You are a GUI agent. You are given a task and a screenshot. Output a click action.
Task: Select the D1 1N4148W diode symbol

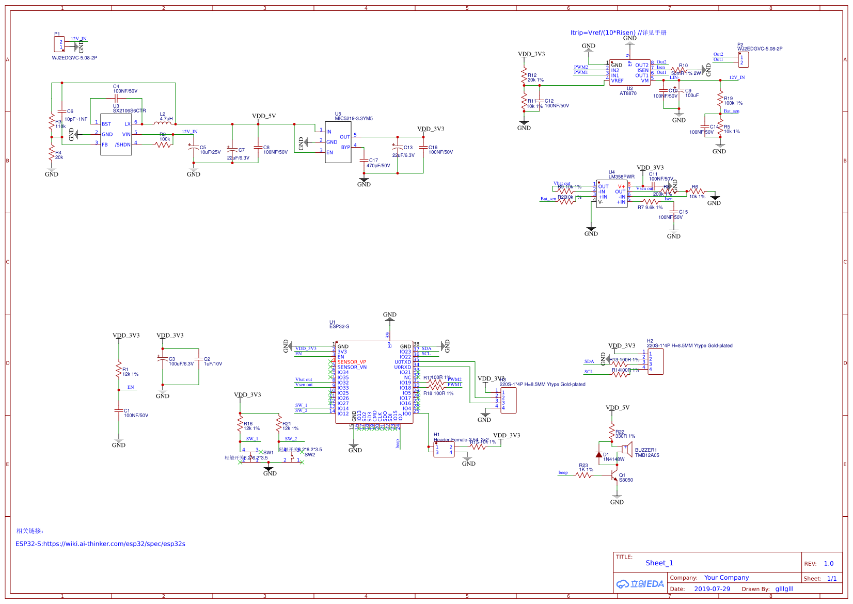coord(599,454)
